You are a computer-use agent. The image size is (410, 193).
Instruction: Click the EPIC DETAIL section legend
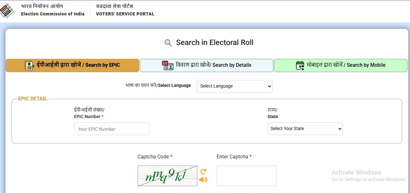pos(32,99)
